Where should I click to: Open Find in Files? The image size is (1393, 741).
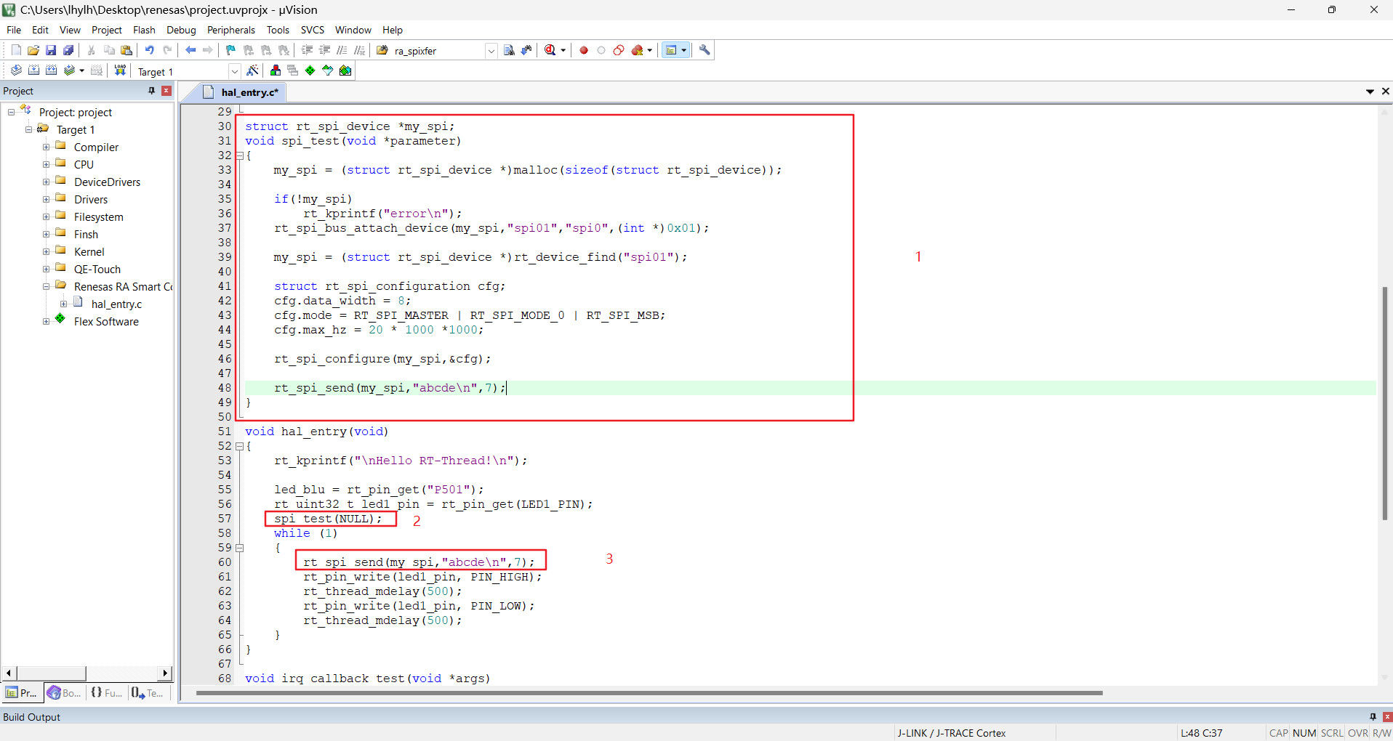tap(382, 50)
